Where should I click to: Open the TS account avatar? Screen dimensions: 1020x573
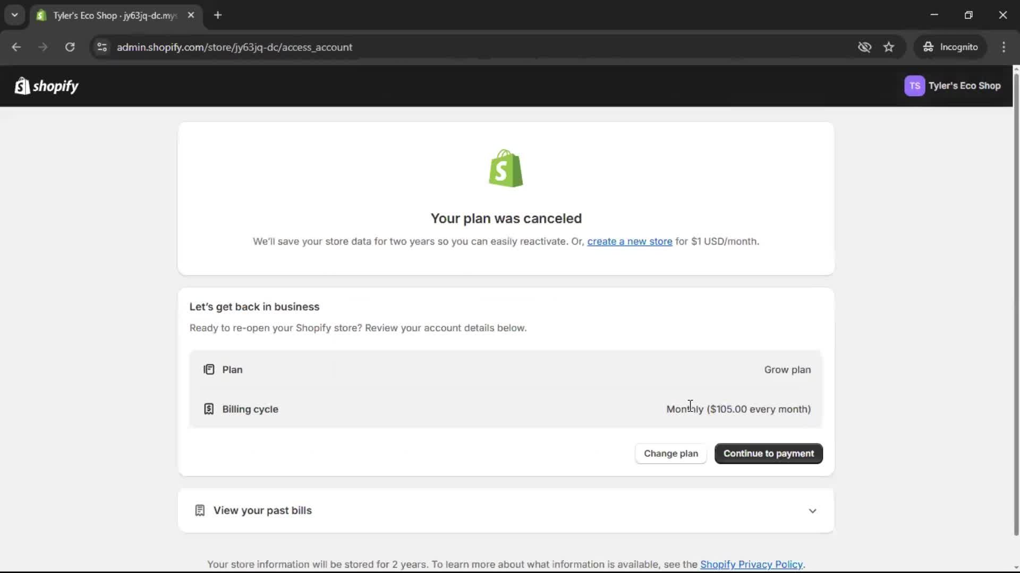(914, 86)
